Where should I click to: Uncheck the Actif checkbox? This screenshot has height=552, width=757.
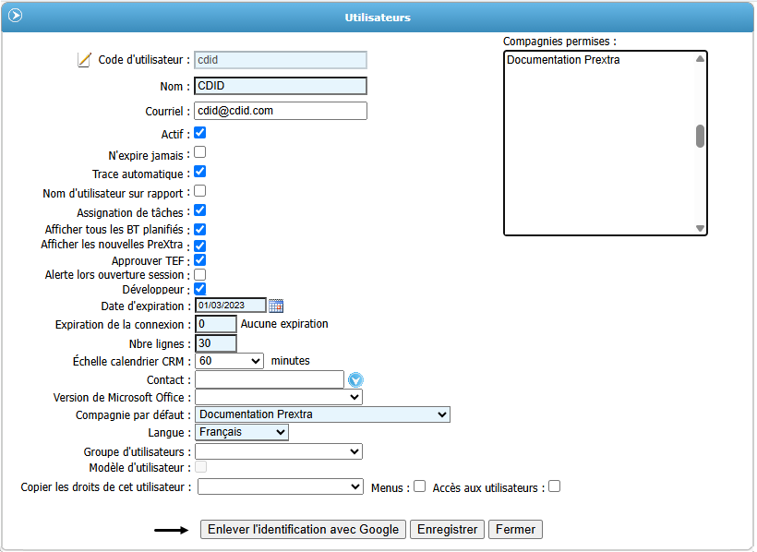tap(200, 133)
